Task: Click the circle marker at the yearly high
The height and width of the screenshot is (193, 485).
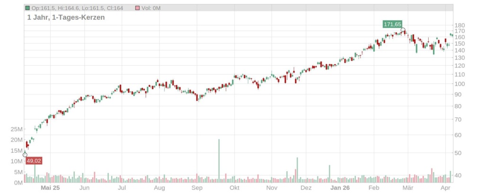Action: tap(403, 30)
